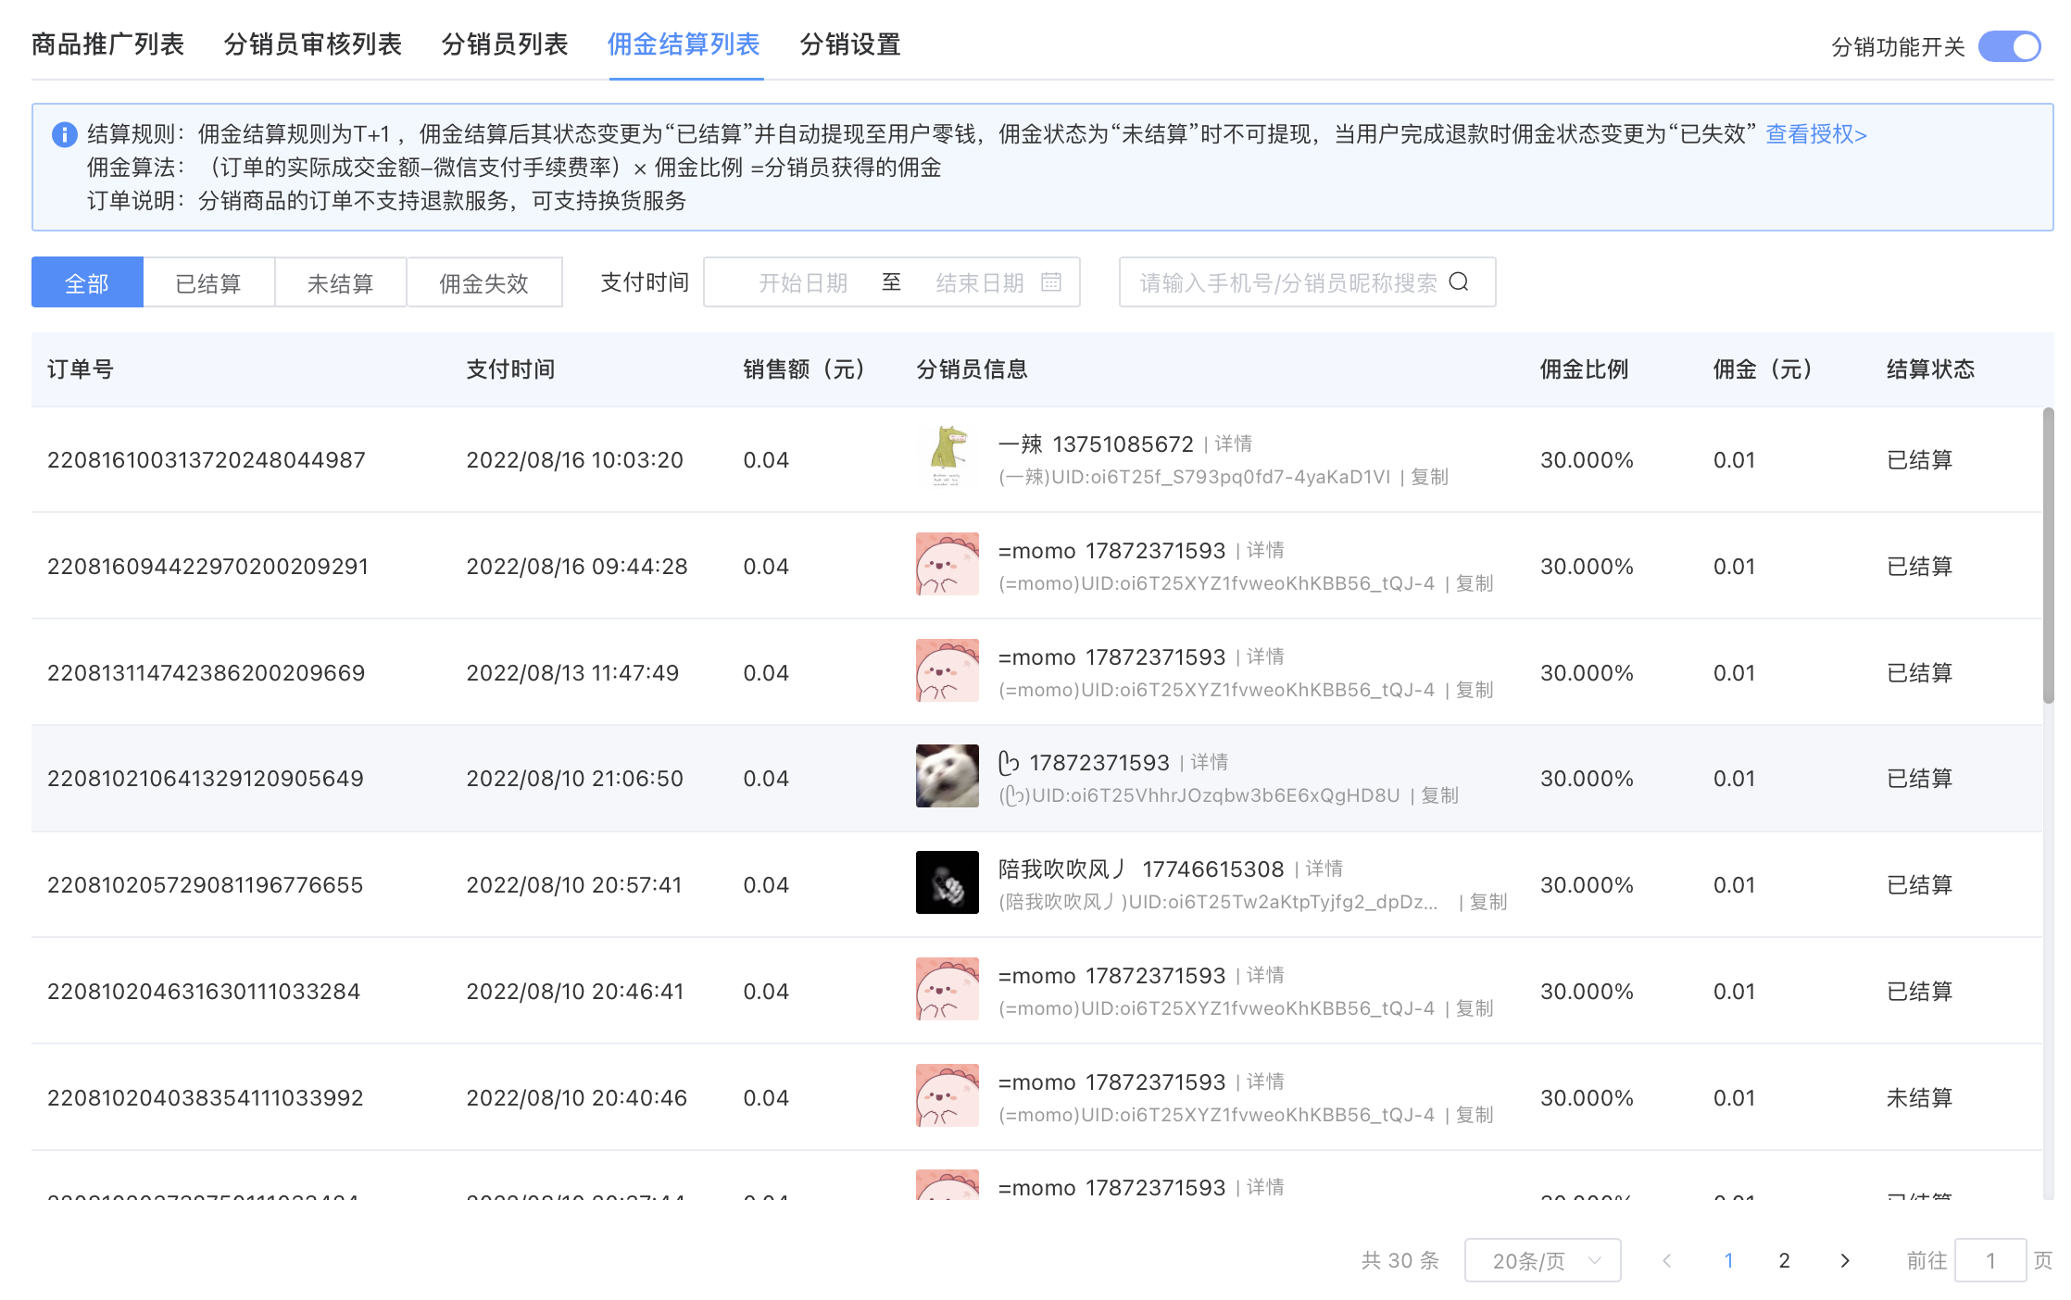Screen dimensions: 2071x1300
Task: Toggle the 分销功能开关 switch off
Action: pyautogui.click(x=2009, y=46)
